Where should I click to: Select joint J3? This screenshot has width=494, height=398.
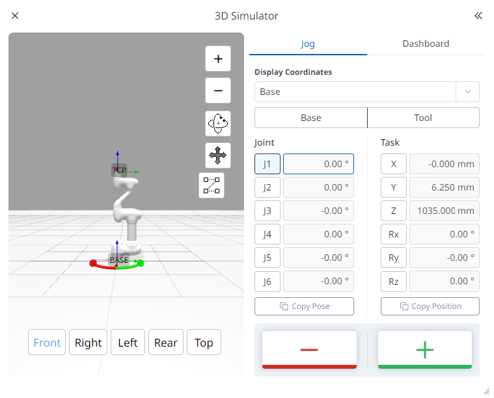[267, 211]
